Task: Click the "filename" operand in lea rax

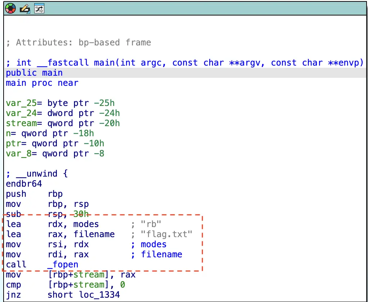Action: (94, 234)
